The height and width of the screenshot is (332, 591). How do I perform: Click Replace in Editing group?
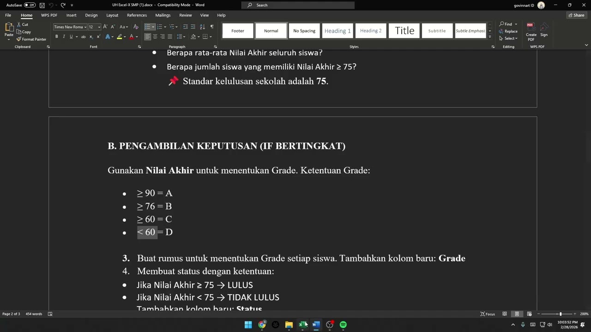(x=508, y=31)
